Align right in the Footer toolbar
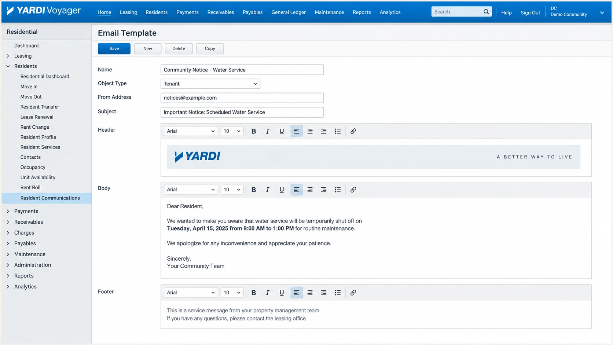 tap(324, 293)
